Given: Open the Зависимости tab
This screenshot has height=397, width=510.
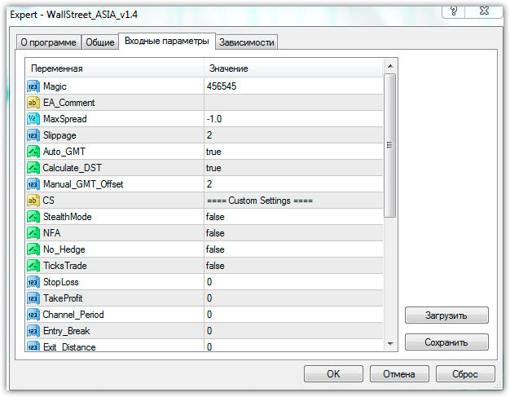Looking at the screenshot, I should click(247, 42).
